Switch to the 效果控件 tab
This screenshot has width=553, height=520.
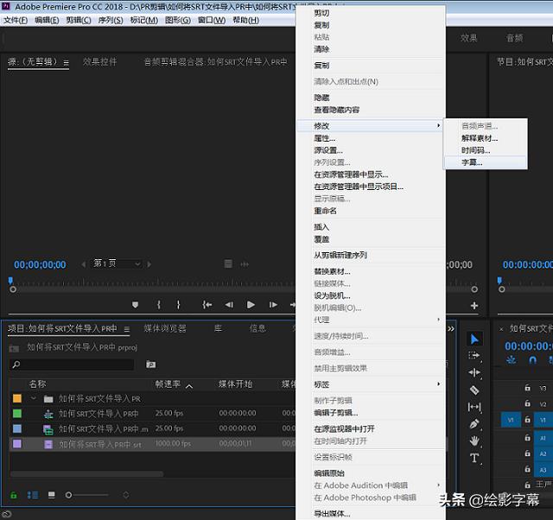pos(100,61)
